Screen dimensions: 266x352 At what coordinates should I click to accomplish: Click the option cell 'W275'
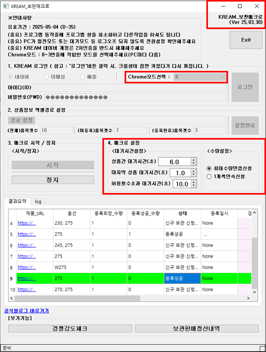tap(72, 267)
